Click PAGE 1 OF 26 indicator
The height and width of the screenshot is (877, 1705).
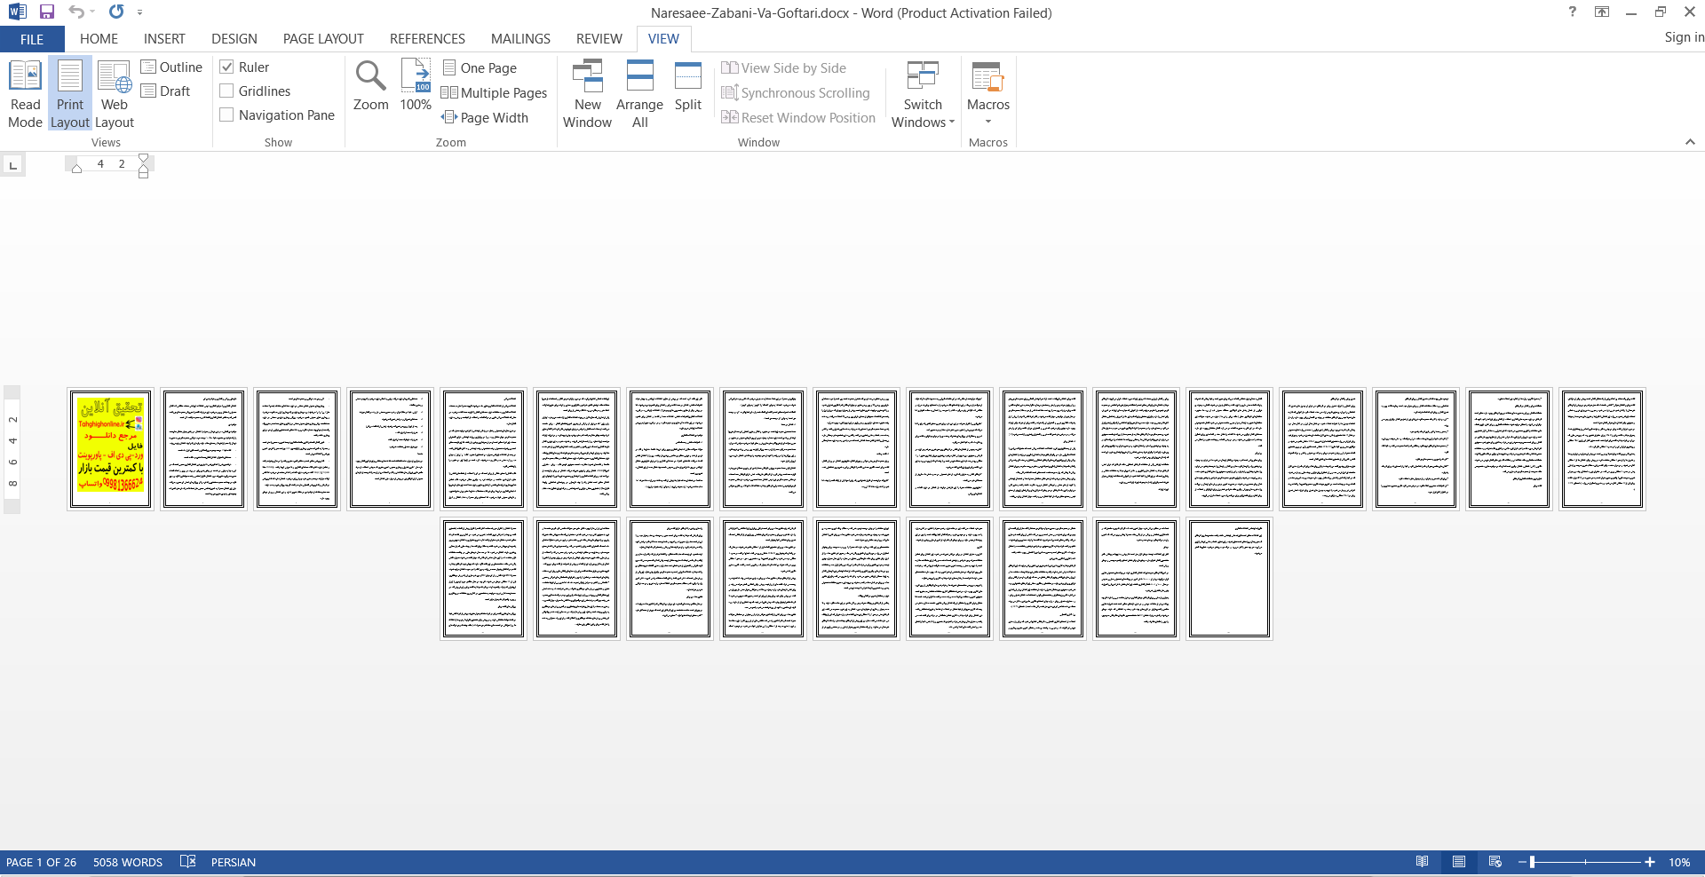point(41,862)
